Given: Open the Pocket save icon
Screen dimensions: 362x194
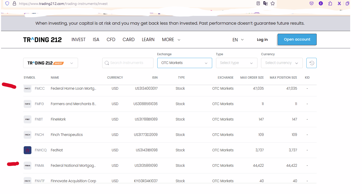Looking at the screenshot, I should coord(312,3).
